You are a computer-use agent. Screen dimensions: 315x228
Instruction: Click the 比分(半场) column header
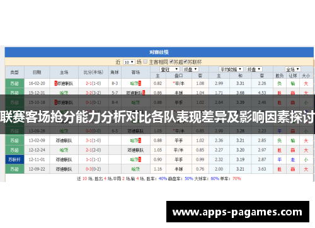click(93, 72)
